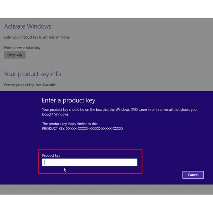Click 'Enter a new product key' label
Screen dimensions: 213x213
click(22, 48)
